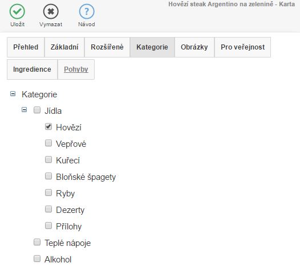Viewport: 300px width, 267px height.
Task: Tick the Bloňské špagety checkbox
Action: (48, 176)
